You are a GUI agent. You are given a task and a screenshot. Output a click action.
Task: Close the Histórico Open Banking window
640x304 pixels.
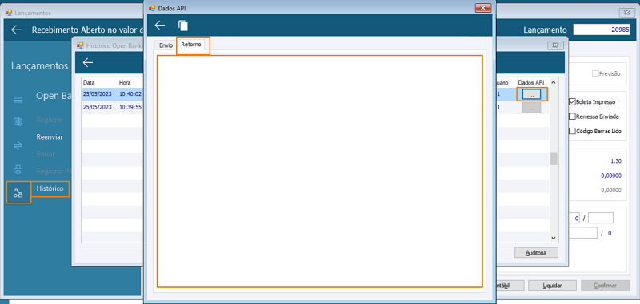[x=555, y=45]
